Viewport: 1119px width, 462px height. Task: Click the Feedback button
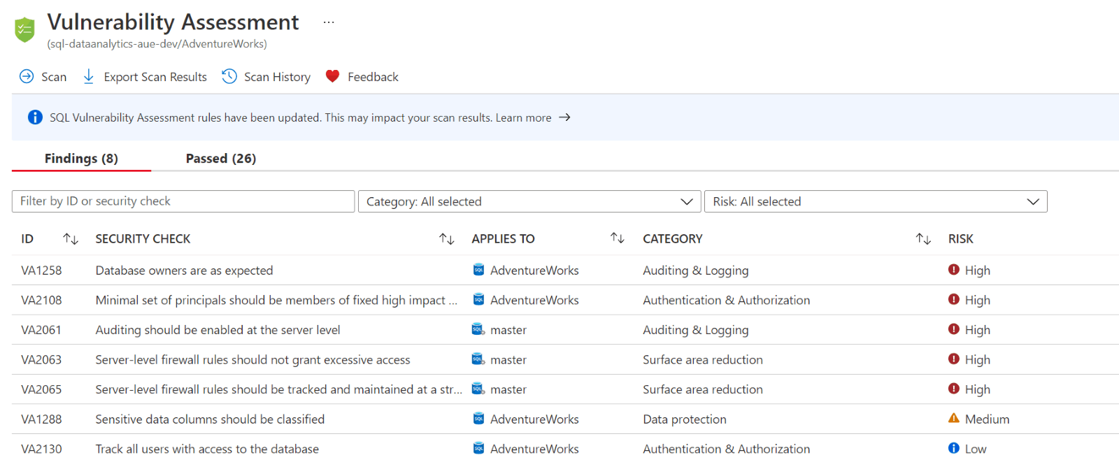[x=362, y=77]
